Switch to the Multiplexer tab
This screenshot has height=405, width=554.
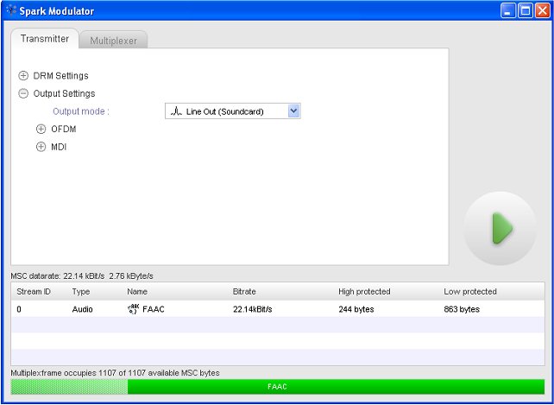pos(113,41)
